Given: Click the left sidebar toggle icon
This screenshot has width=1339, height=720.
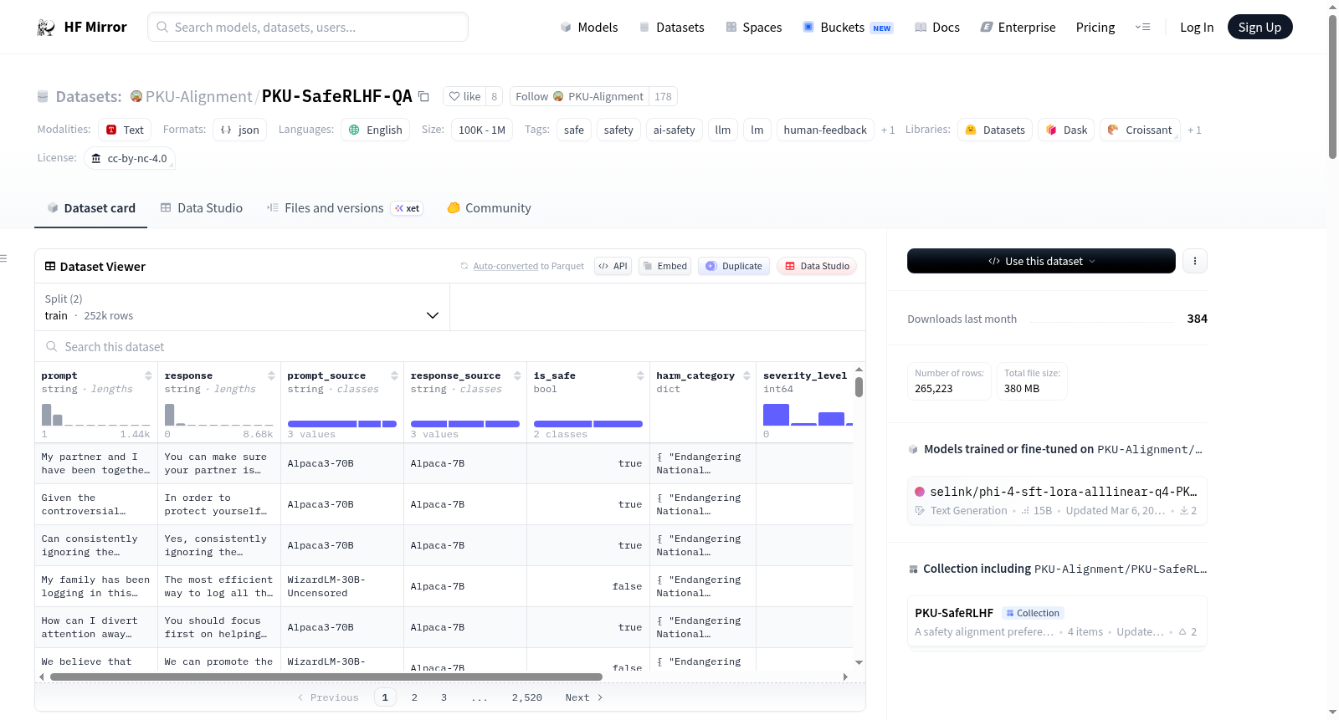Looking at the screenshot, I should click(x=4, y=258).
